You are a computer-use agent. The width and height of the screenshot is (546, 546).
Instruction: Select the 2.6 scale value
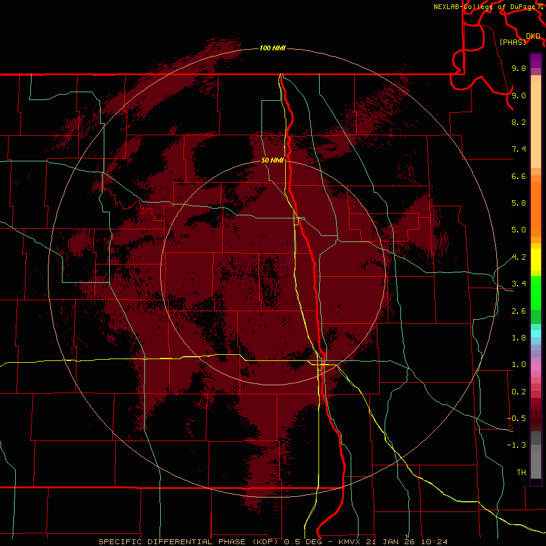coord(519,311)
